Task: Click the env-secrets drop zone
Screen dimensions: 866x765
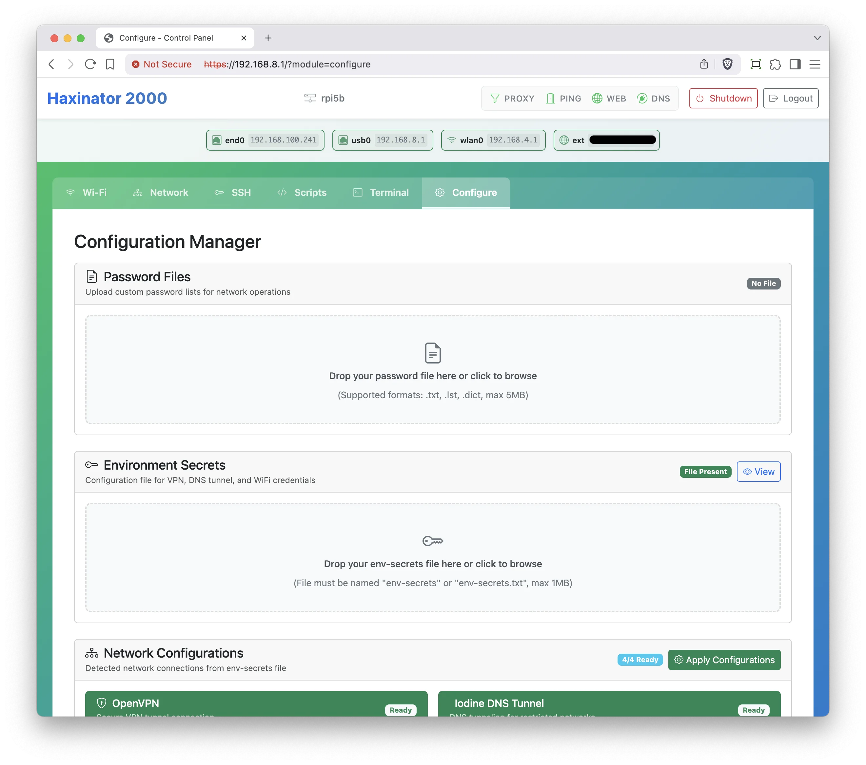Action: [433, 558]
